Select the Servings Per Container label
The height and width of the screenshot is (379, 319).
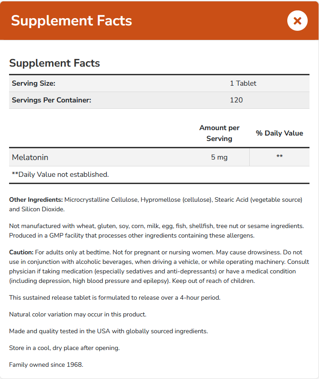(52, 100)
